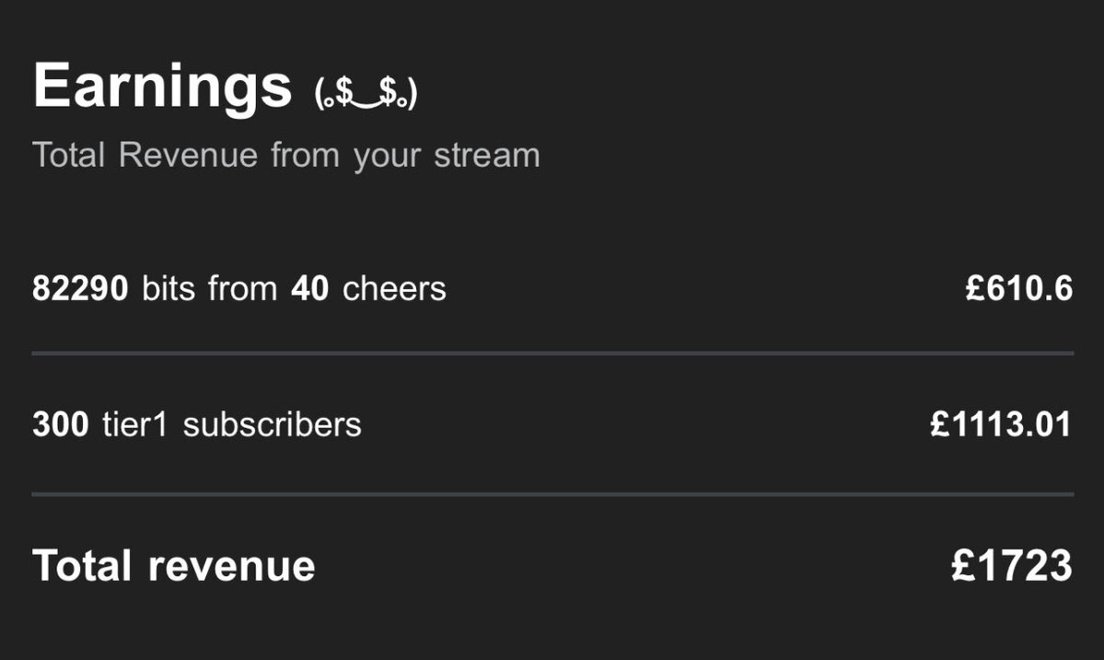Click the money-eyes emoticon beside Earnings

point(366,93)
